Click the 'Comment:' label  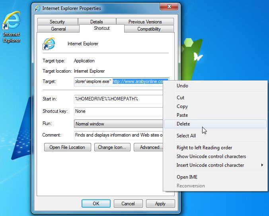tap(52, 135)
